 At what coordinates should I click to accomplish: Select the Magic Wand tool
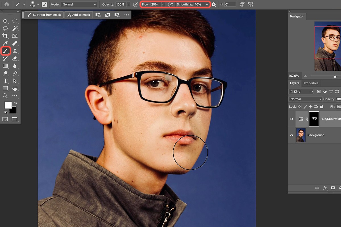click(15, 28)
